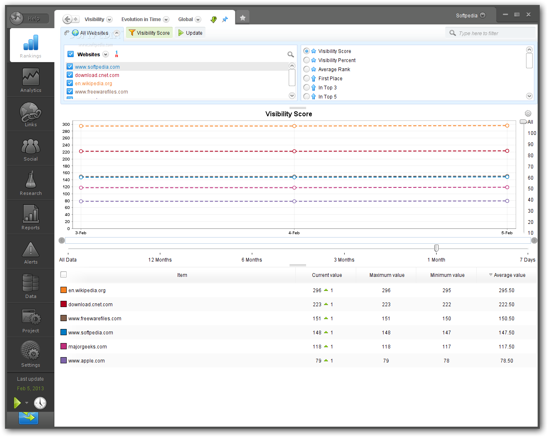Click the chart scroll right arrow
Image resolution: width=548 pixels, height=437 pixels.
pyautogui.click(x=534, y=240)
